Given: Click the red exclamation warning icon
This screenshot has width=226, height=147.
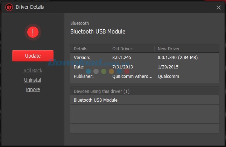Looking at the screenshot, I should (x=33, y=32).
